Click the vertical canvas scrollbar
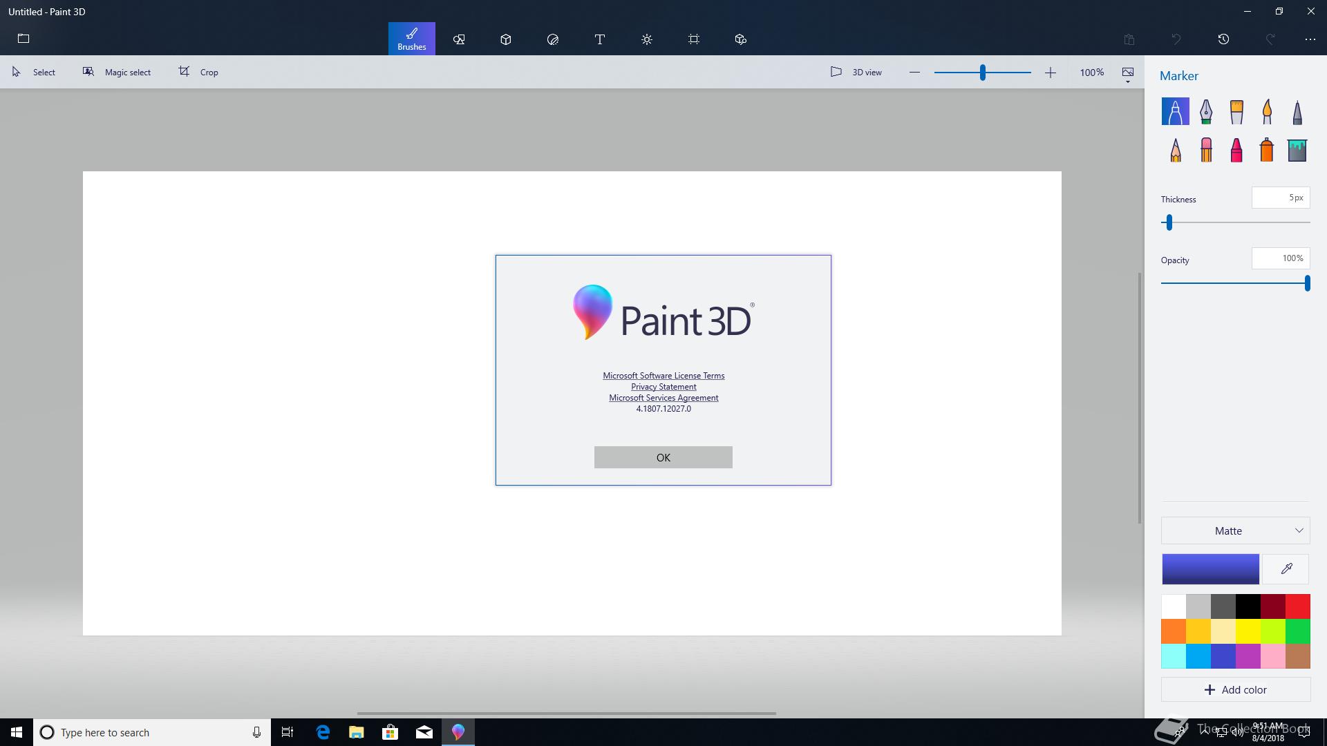Image resolution: width=1327 pixels, height=746 pixels. (x=1140, y=399)
